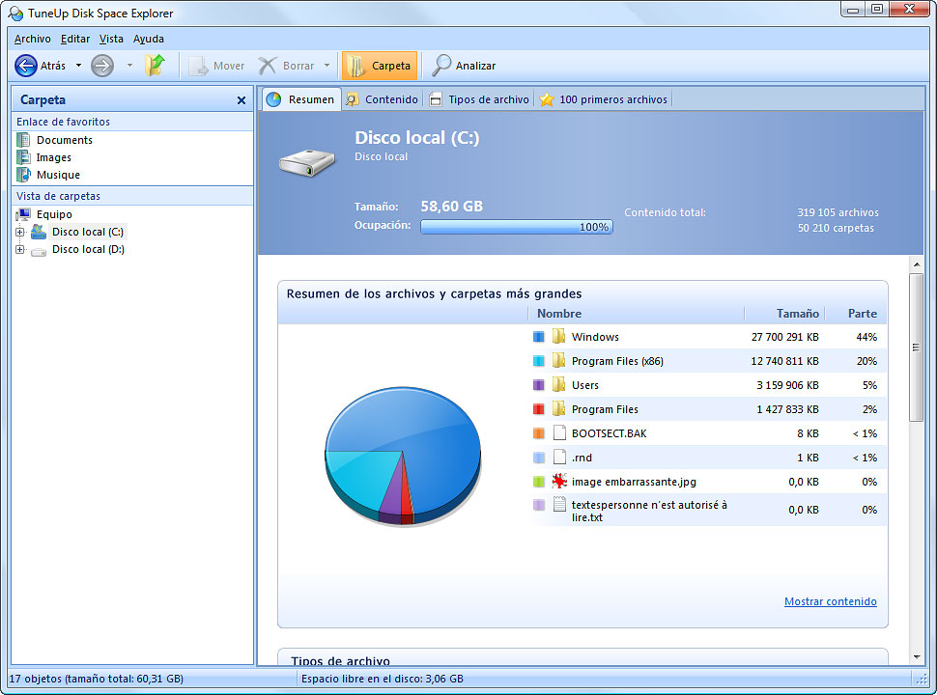Click the red Program Files swatch
The width and height of the screenshot is (937, 695).
(538, 409)
